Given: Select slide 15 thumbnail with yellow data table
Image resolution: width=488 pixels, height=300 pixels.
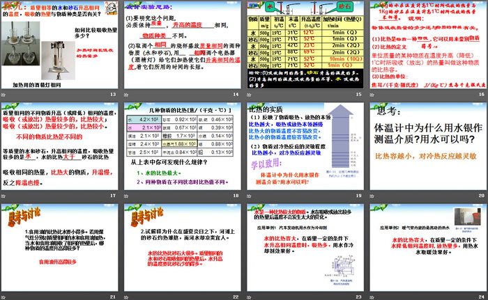Looking at the screenshot, I should point(305,45).
